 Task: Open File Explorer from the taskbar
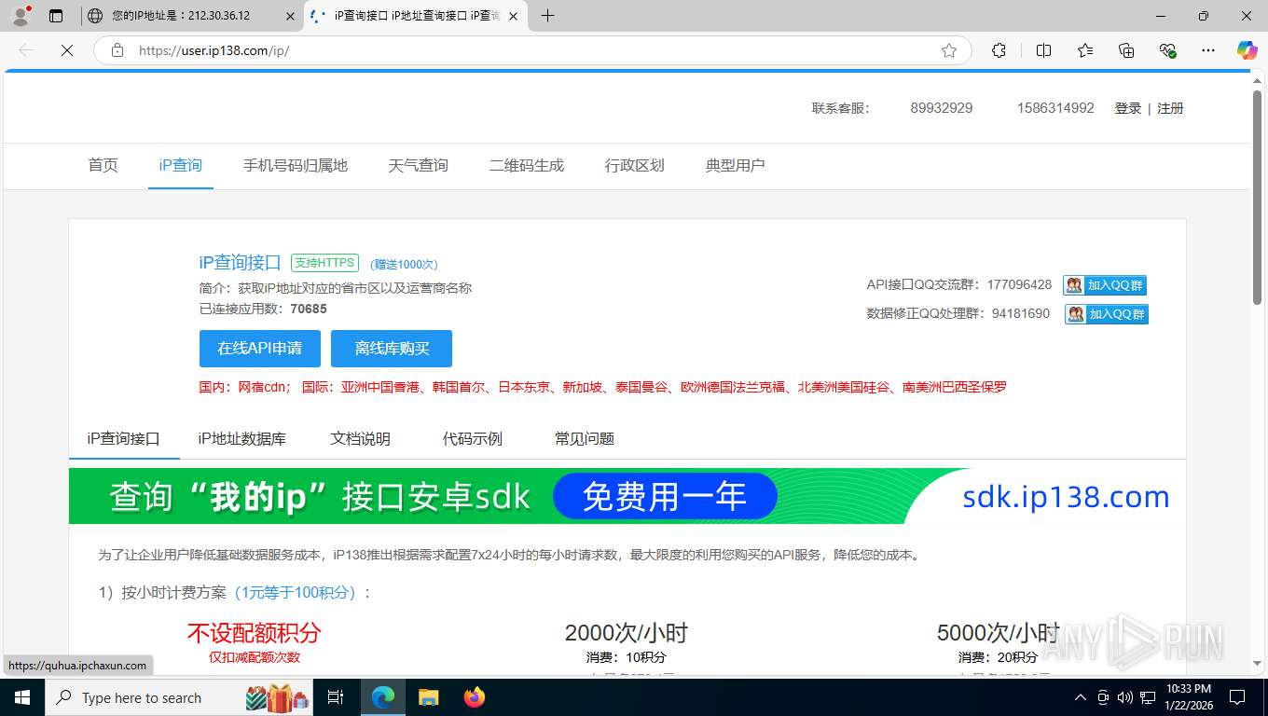click(x=428, y=697)
